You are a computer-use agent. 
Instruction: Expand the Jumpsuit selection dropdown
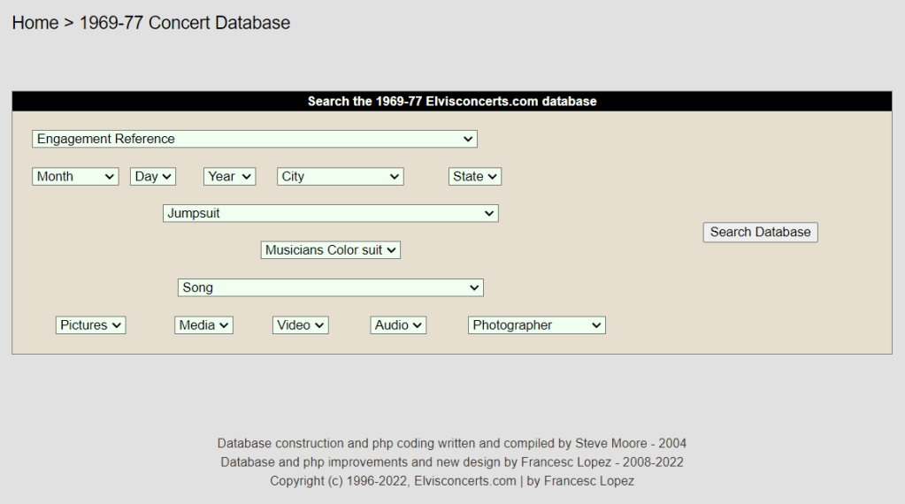[x=330, y=213]
